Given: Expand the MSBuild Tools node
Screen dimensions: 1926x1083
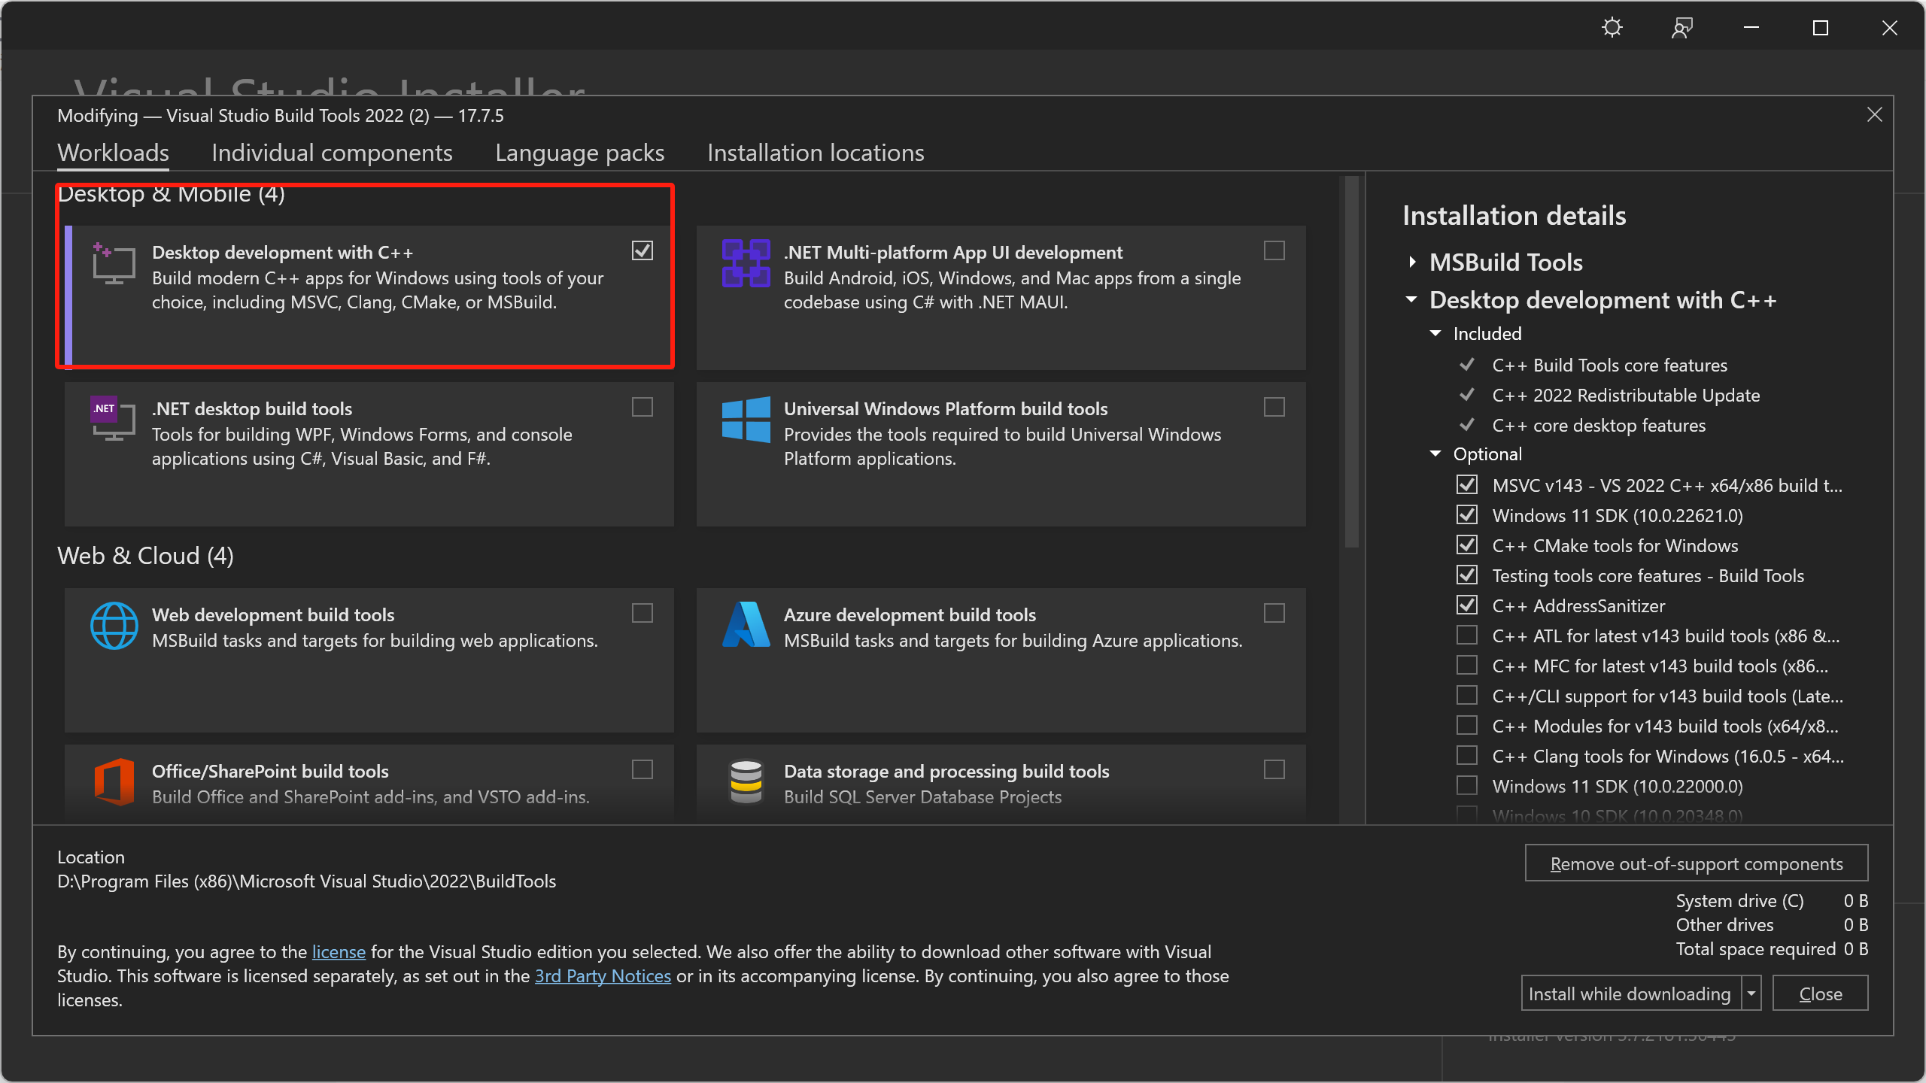Looking at the screenshot, I should pos(1412,262).
